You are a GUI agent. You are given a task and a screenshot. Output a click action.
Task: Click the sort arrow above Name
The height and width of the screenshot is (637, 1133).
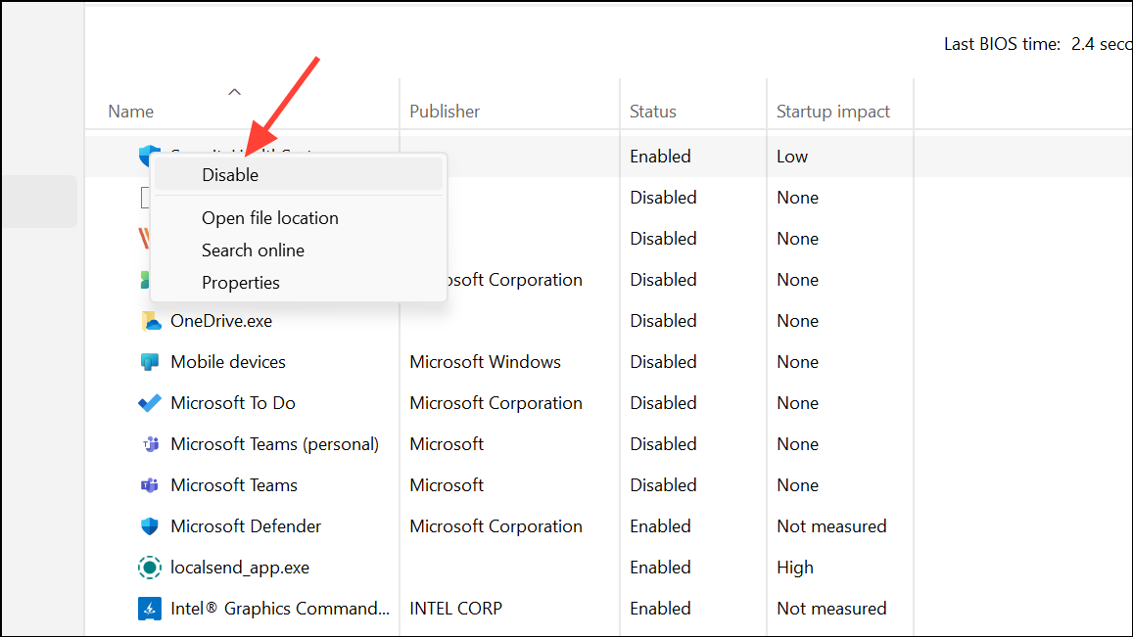pos(234,92)
